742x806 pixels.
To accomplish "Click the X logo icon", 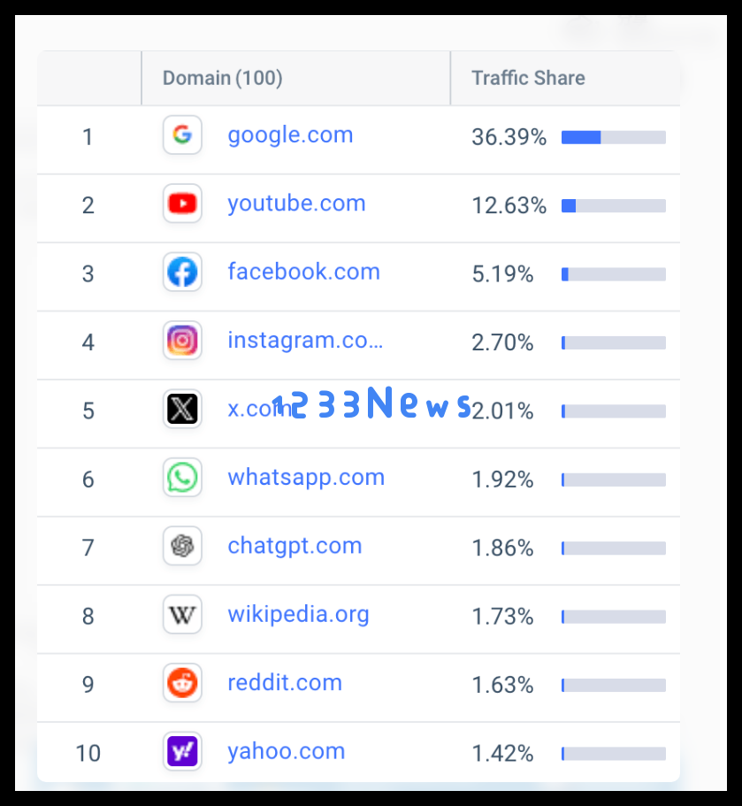I will click(182, 409).
